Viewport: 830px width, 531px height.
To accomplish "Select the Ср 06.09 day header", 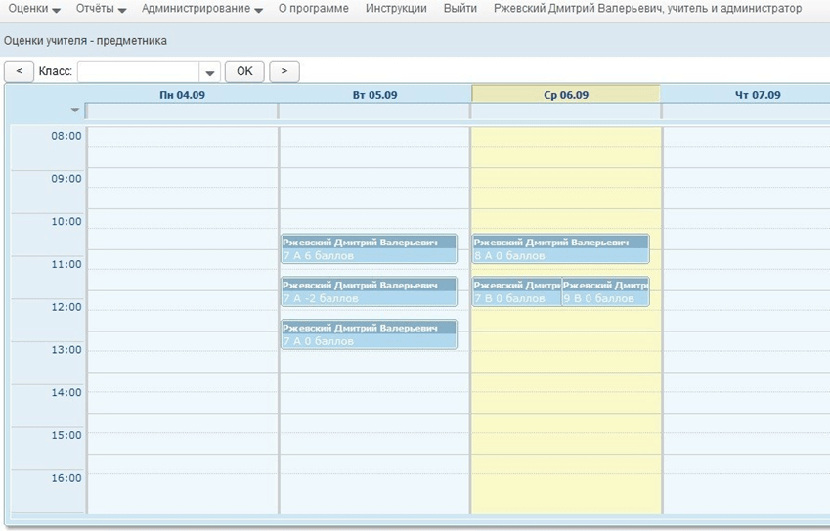I will [x=566, y=95].
